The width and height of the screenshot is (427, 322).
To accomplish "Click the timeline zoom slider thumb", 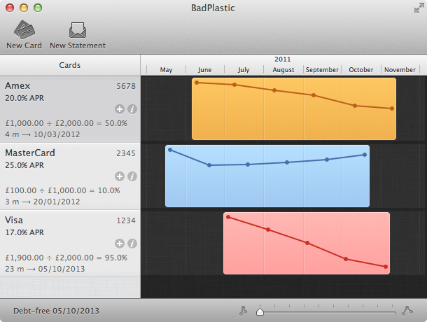I will [260, 311].
